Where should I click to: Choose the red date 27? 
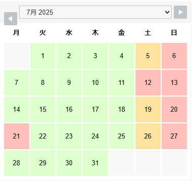tap(174, 136)
